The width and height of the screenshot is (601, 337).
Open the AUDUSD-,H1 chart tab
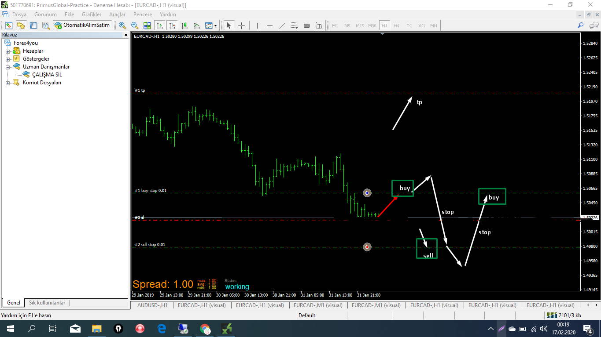pyautogui.click(x=152, y=305)
